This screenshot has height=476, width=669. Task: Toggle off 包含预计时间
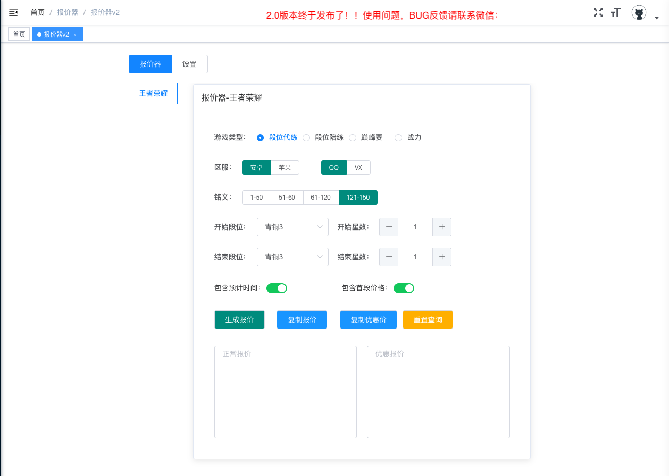coord(277,288)
